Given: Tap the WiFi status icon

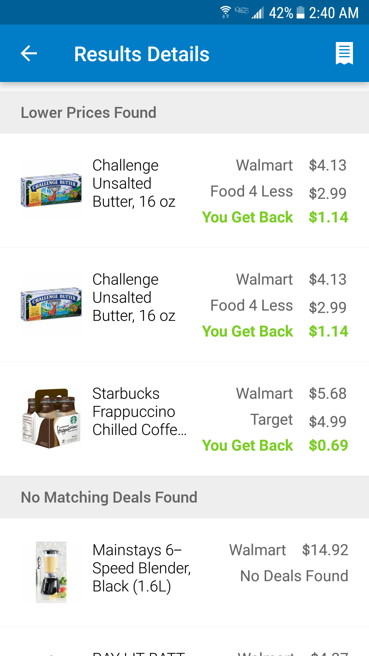Looking at the screenshot, I should [x=225, y=12].
